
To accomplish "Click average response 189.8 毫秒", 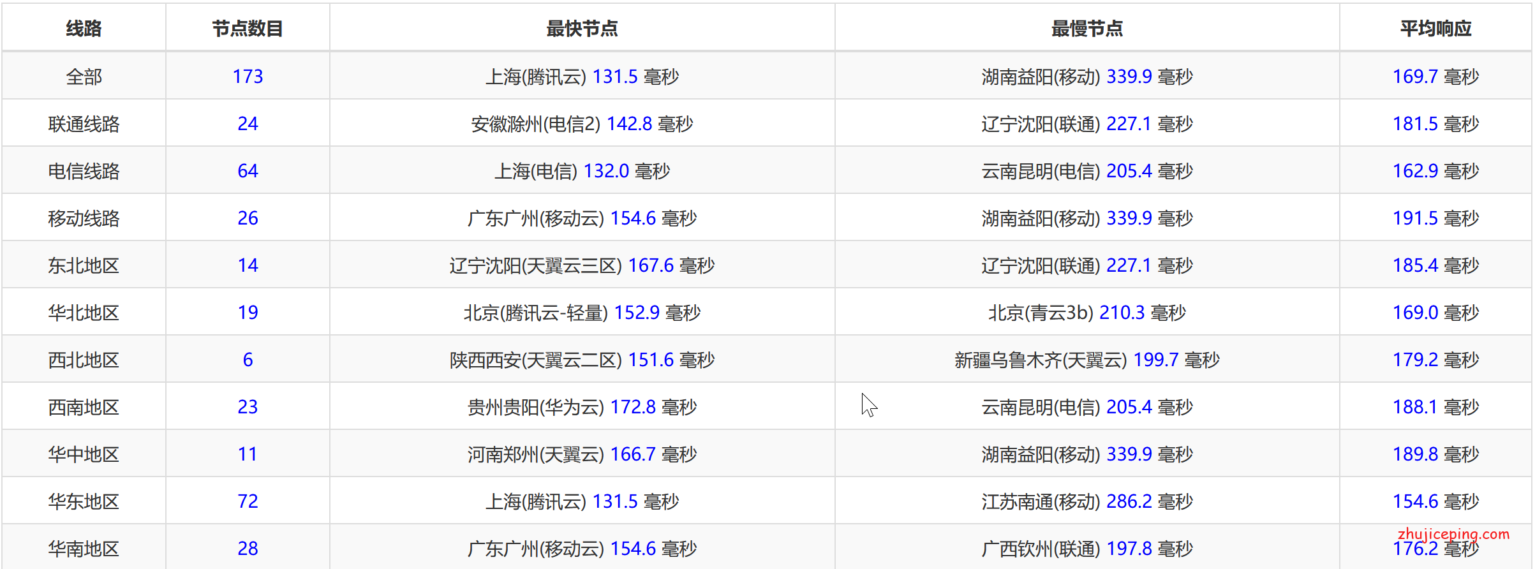I will click(x=1435, y=454).
